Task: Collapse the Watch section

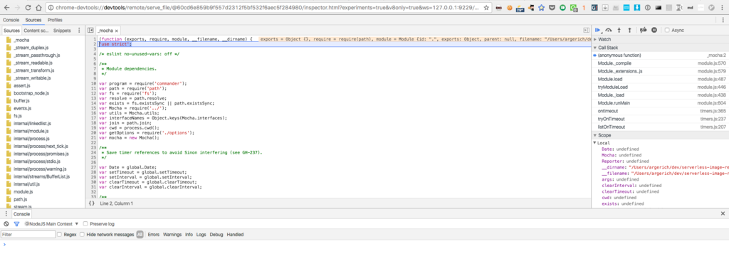Action: pos(595,40)
